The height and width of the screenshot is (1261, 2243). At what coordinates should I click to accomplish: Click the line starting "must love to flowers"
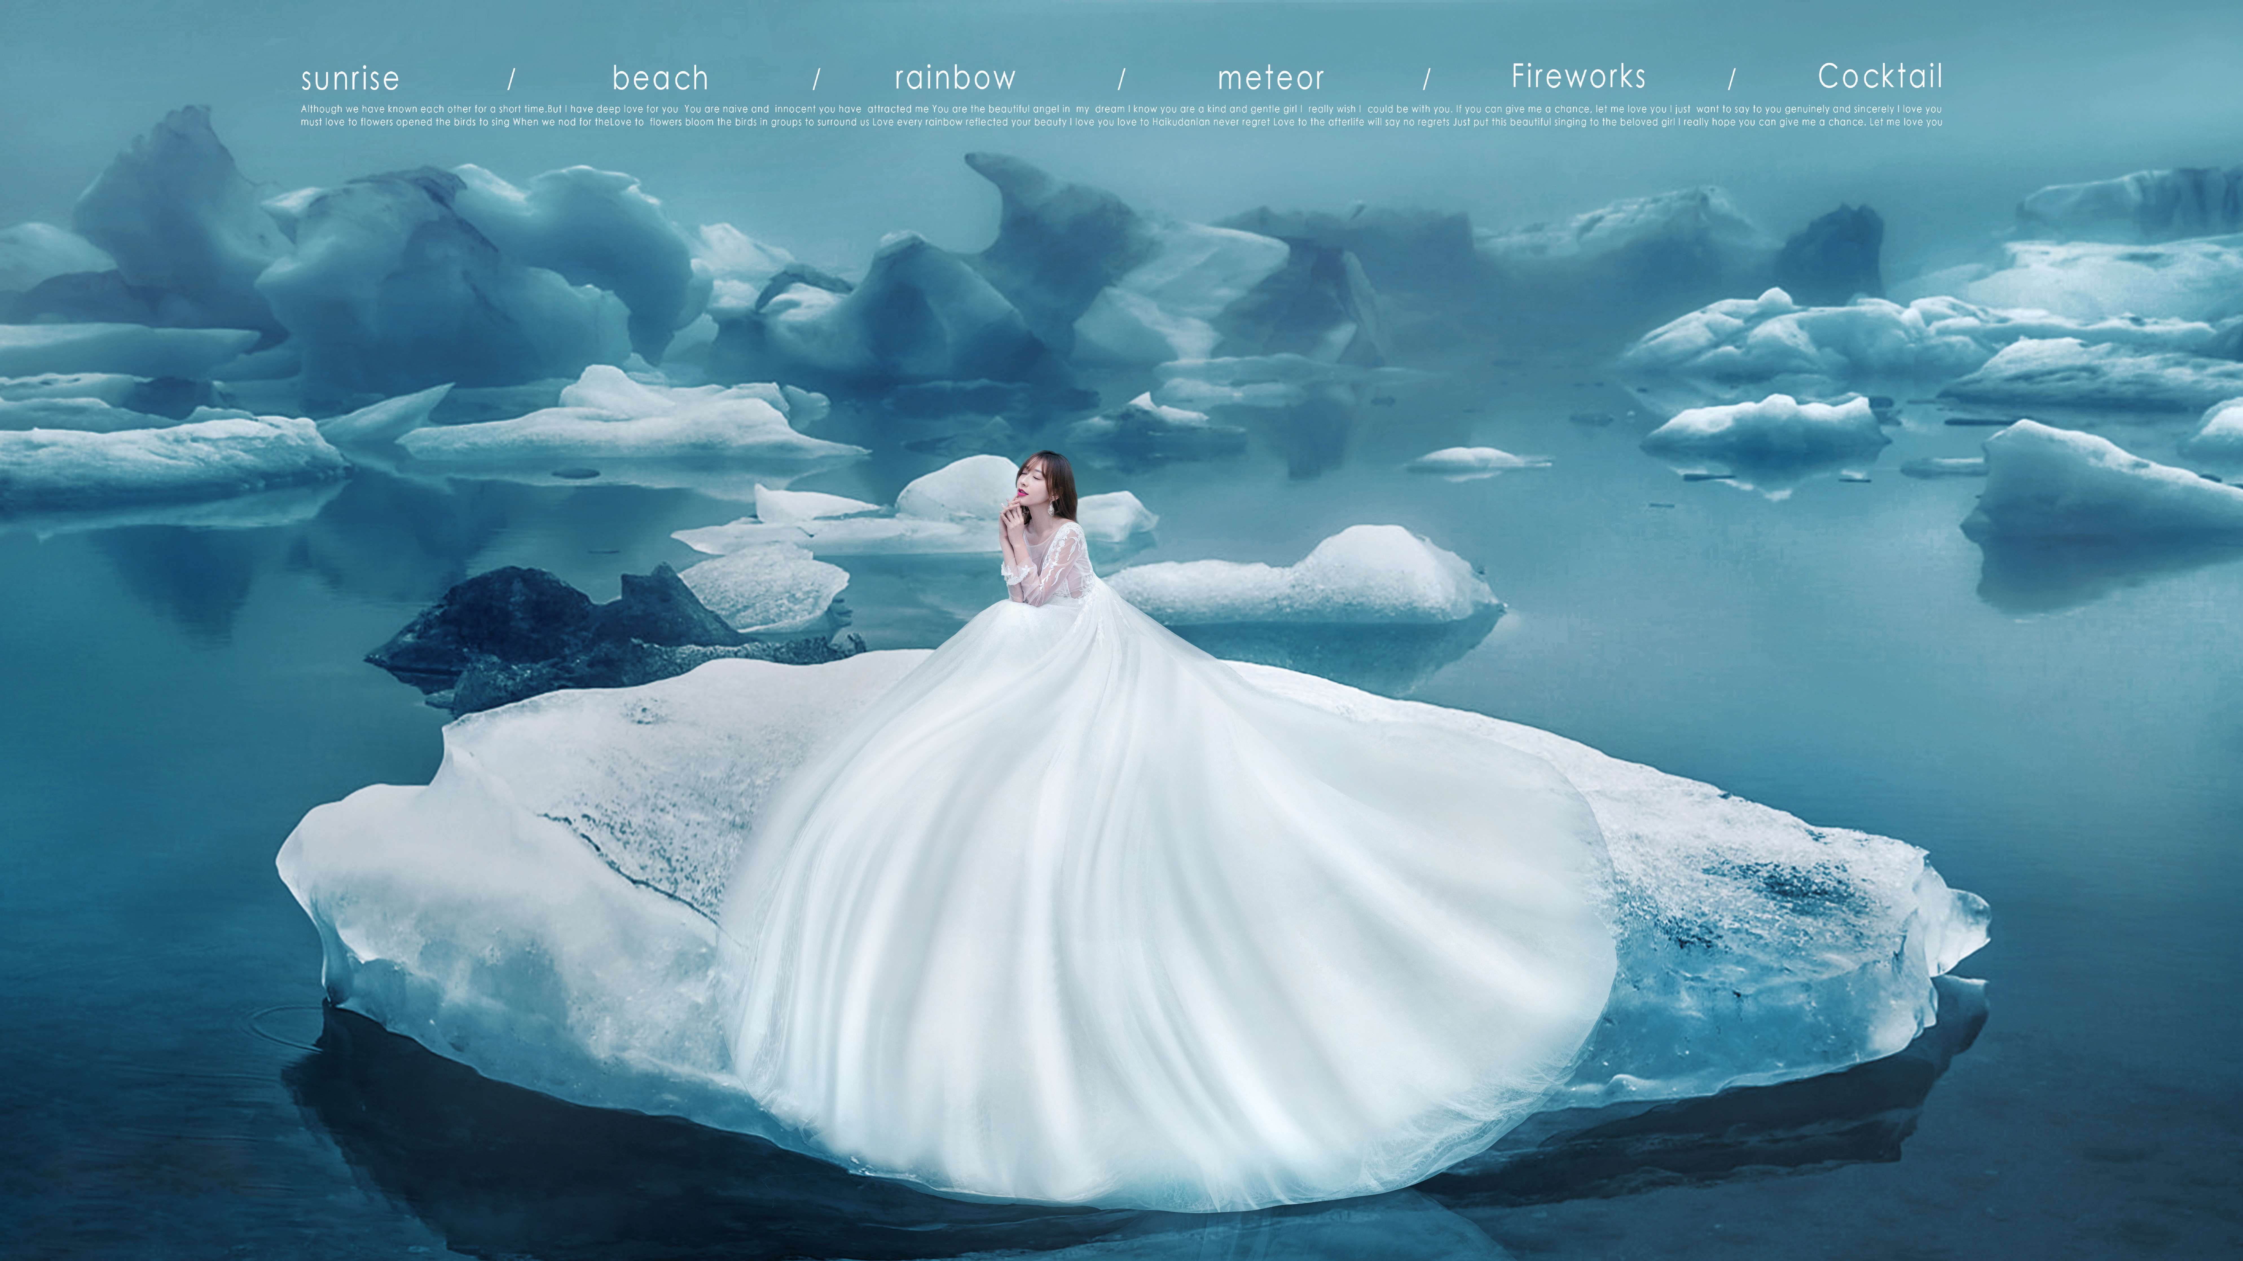[1121, 123]
